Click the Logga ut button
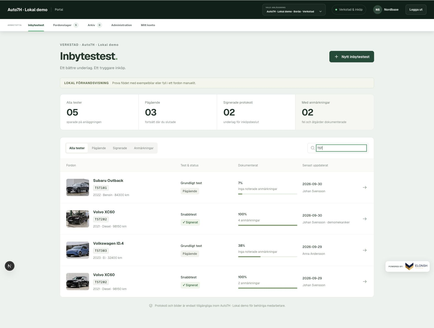The image size is (434, 328). [416, 10]
